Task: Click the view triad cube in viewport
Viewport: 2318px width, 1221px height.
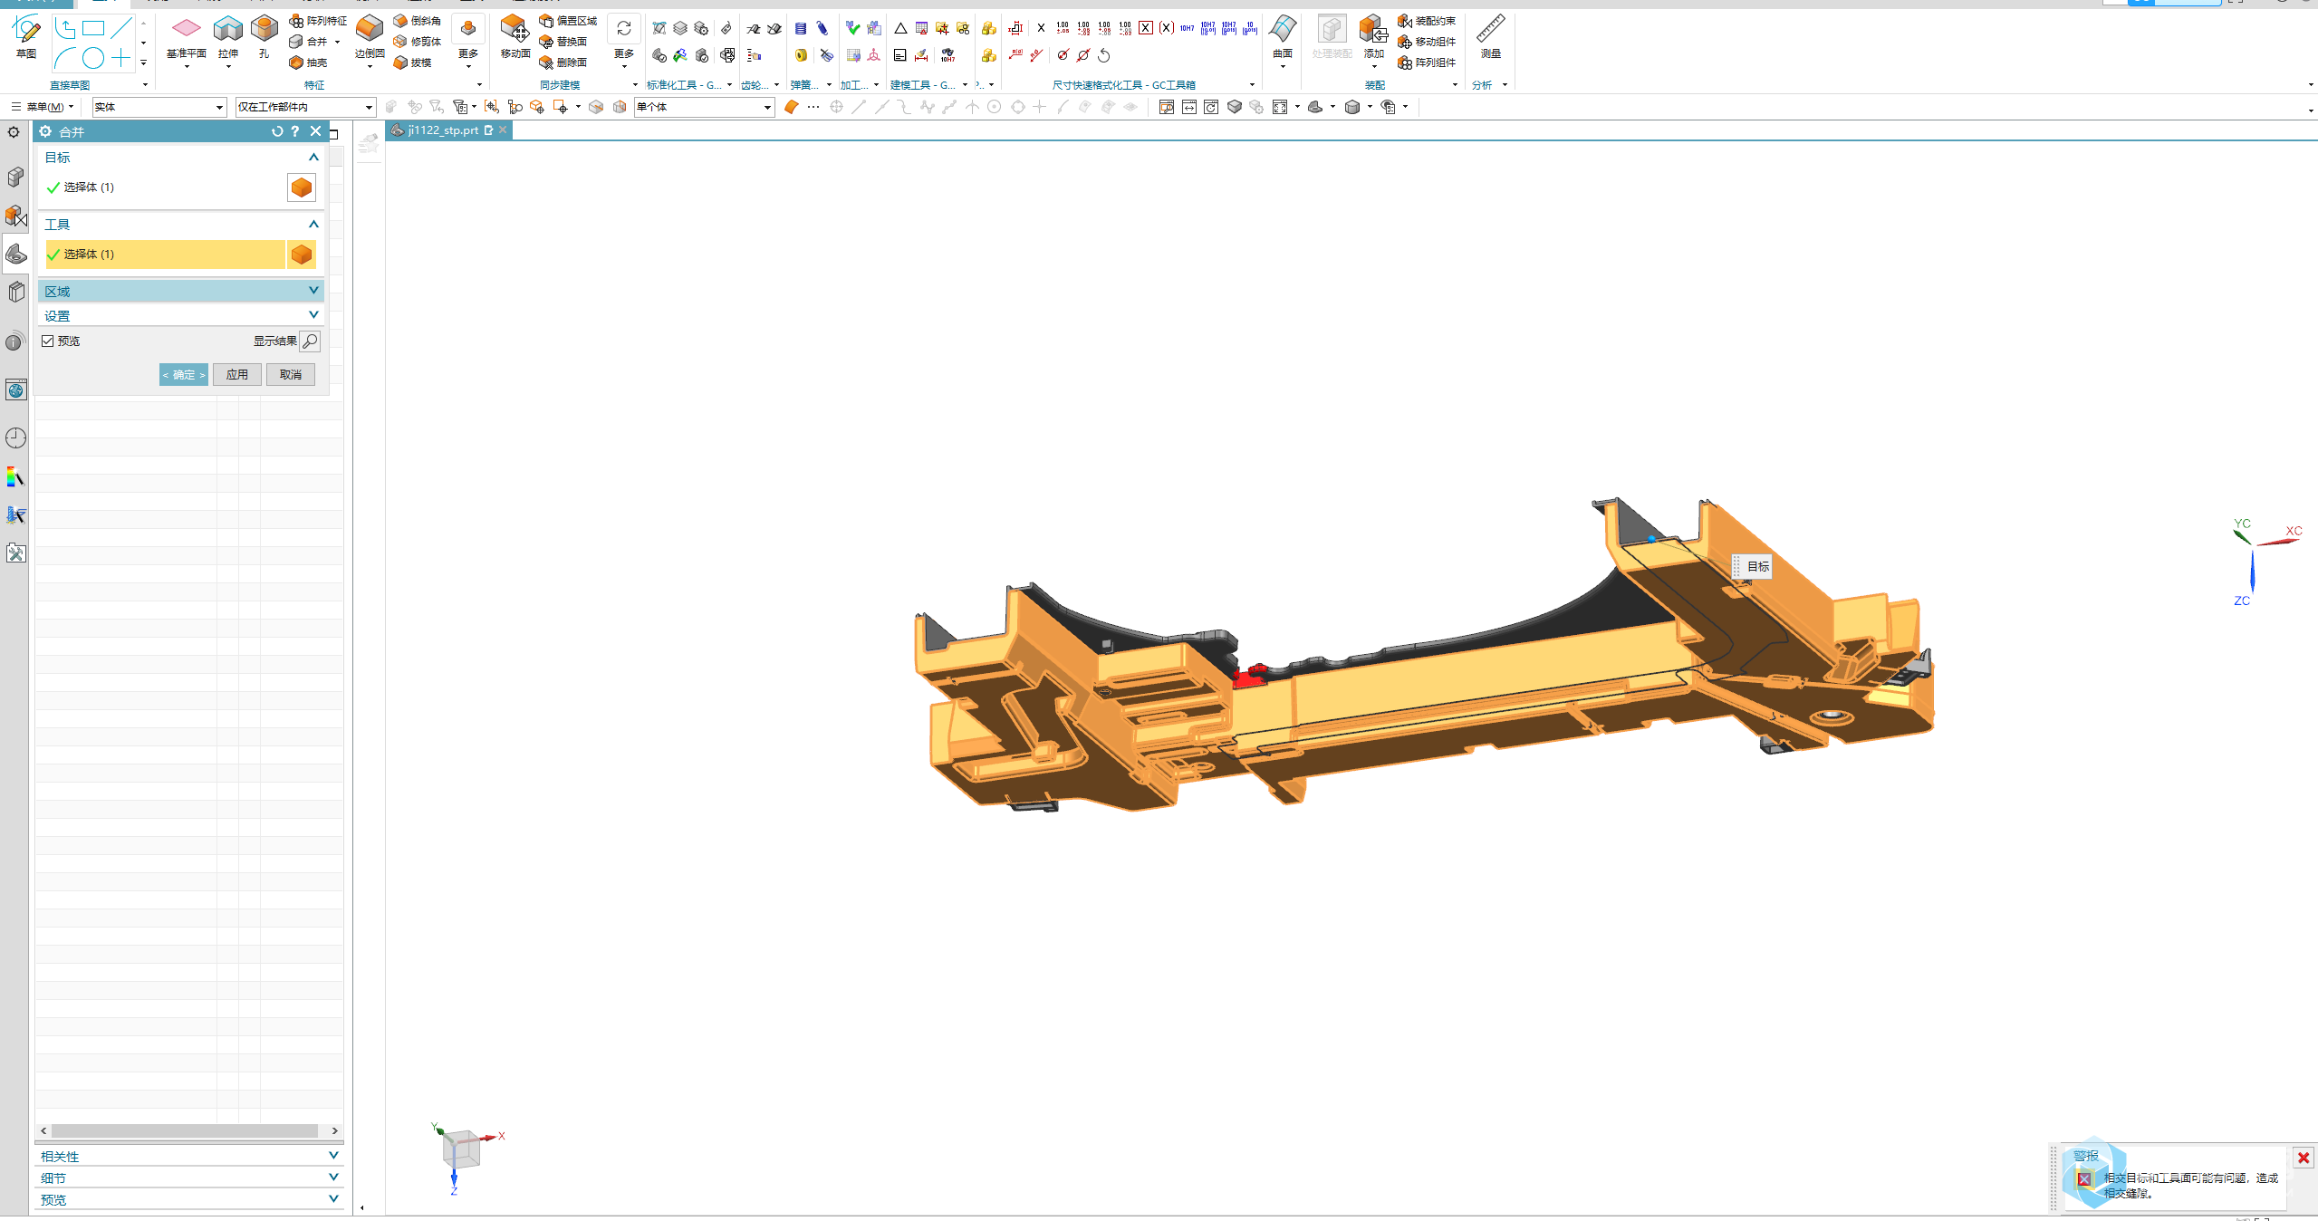Action: pos(461,1149)
